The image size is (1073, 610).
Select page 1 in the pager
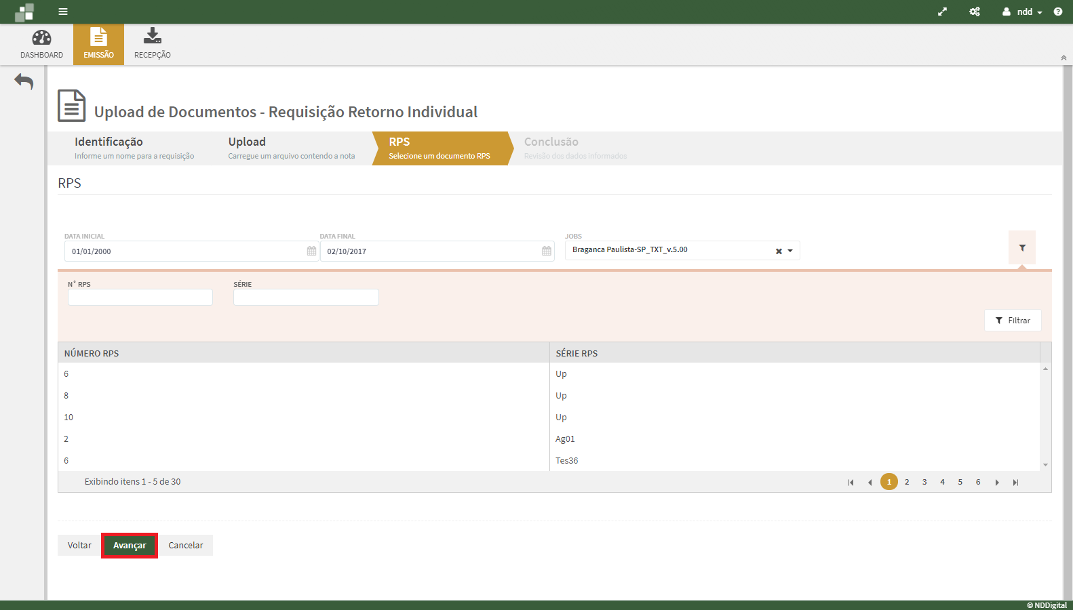pos(889,482)
